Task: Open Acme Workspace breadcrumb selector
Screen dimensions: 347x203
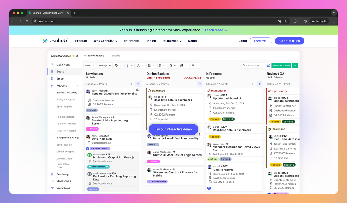Action: click(95, 55)
